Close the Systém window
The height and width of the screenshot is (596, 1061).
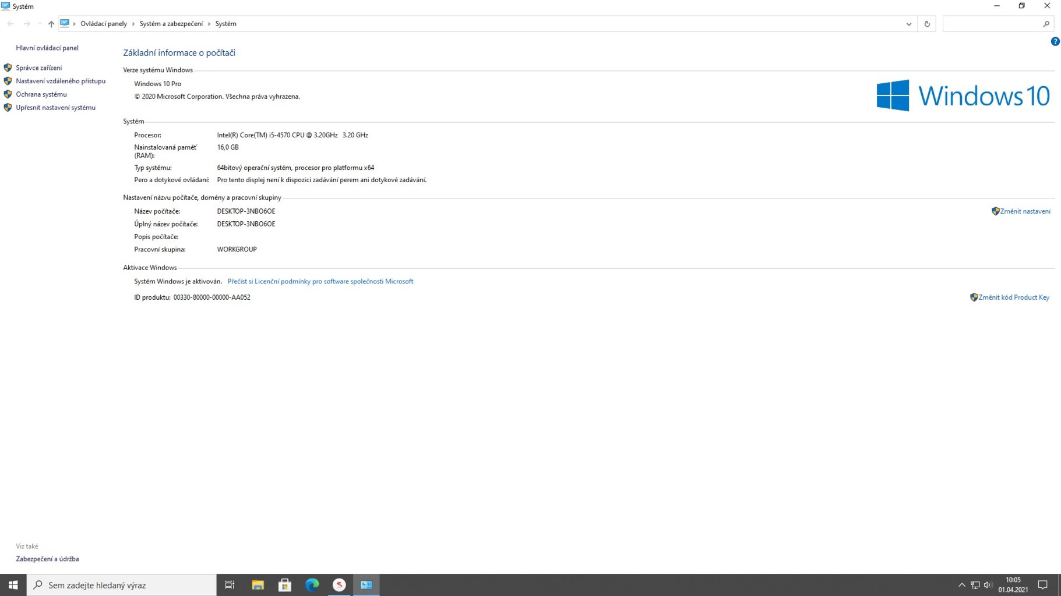tap(1047, 6)
